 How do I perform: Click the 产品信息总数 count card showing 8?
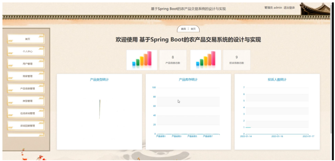[173, 60]
